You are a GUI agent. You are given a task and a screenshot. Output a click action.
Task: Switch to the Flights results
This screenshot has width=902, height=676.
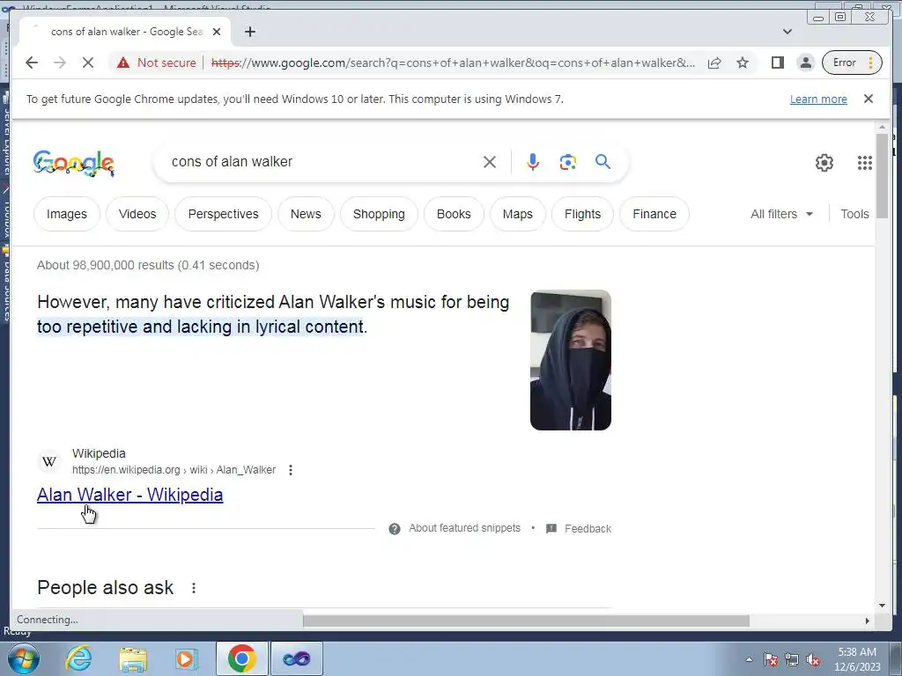(583, 214)
